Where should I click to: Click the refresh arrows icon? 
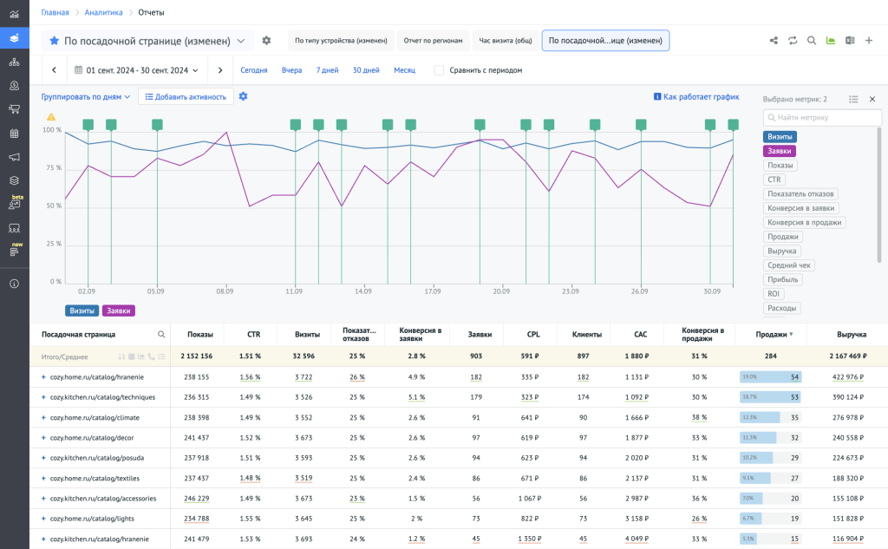(793, 41)
